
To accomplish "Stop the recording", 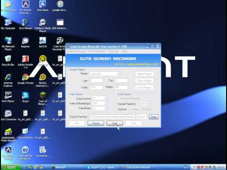I will pos(114,123).
